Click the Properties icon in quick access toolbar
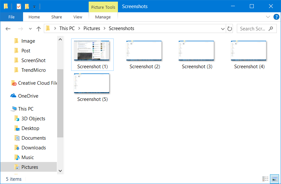 (19, 6)
